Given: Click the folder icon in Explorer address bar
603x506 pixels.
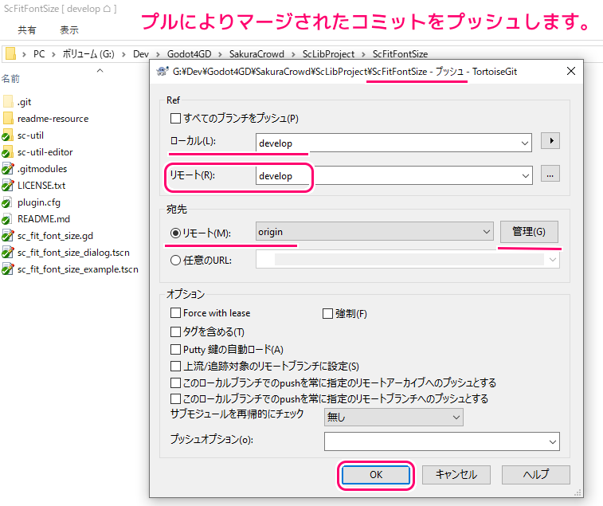Looking at the screenshot, I should 10,54.
